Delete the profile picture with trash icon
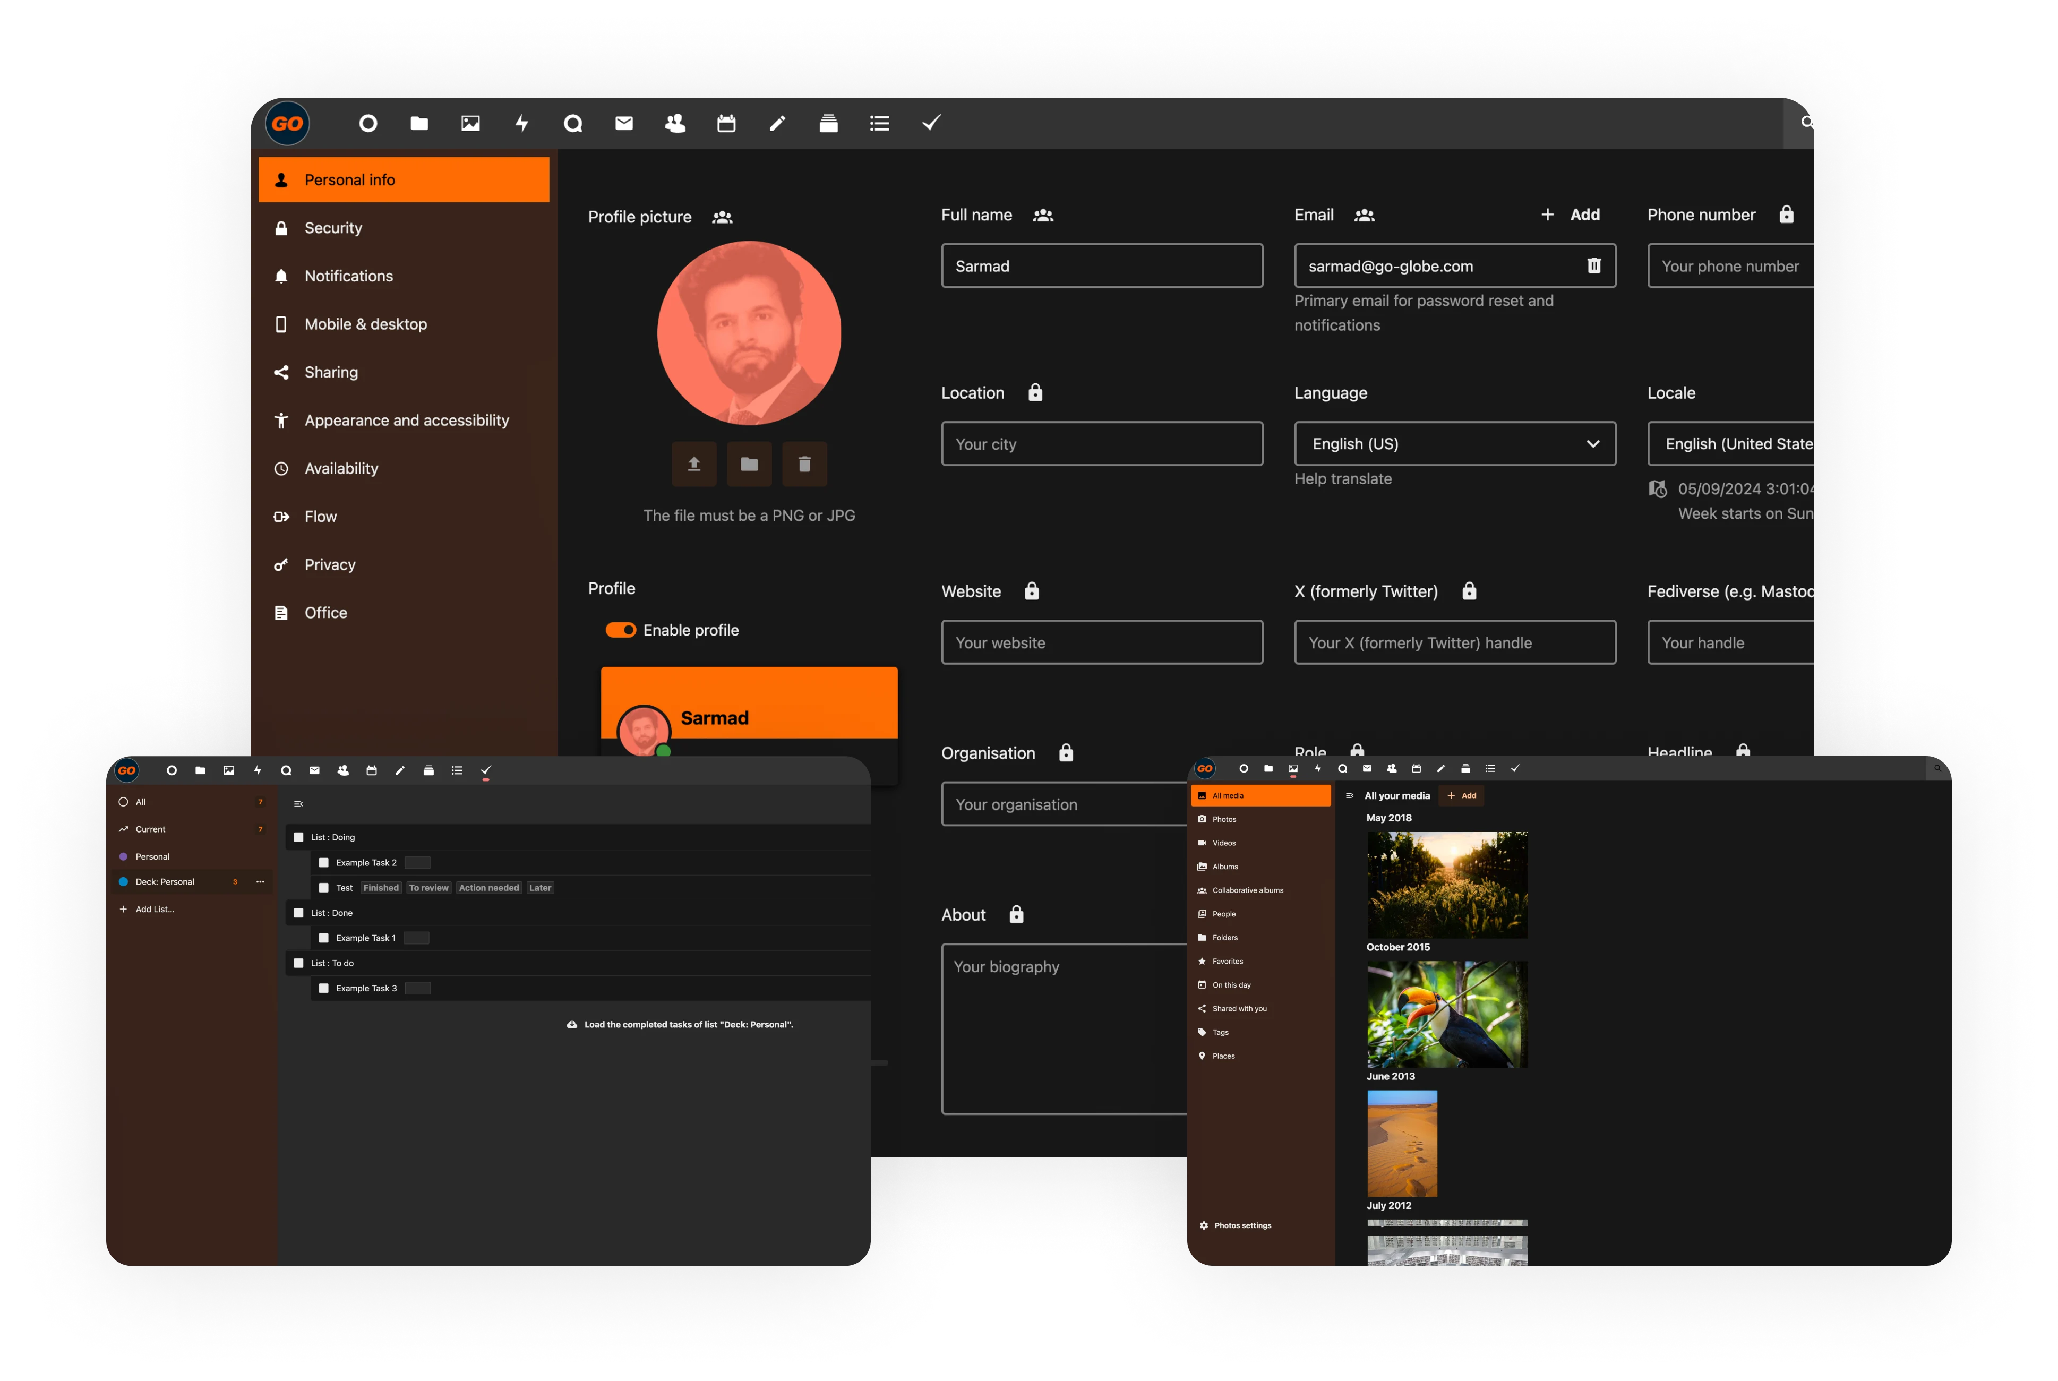This screenshot has height=1381, width=2058. pyautogui.click(x=804, y=464)
